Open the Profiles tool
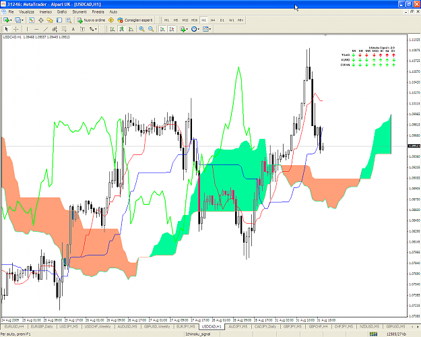421x337 pixels. pos(18,20)
